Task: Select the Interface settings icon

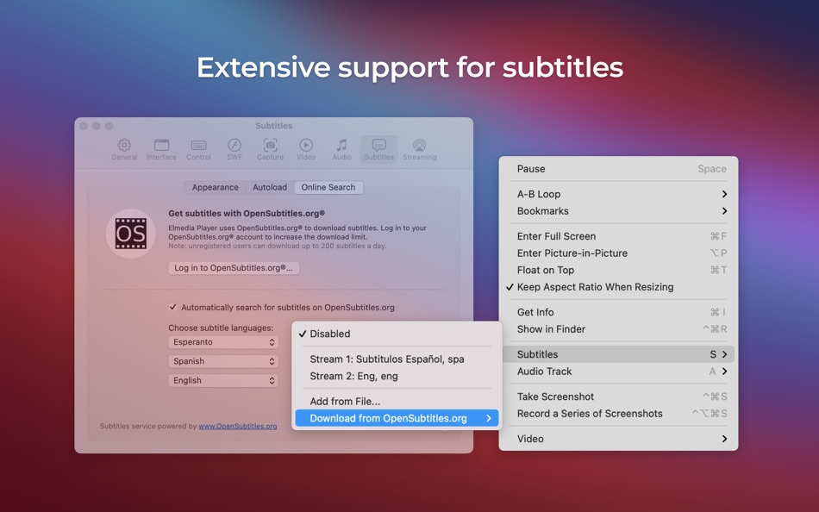Action: click(x=161, y=148)
